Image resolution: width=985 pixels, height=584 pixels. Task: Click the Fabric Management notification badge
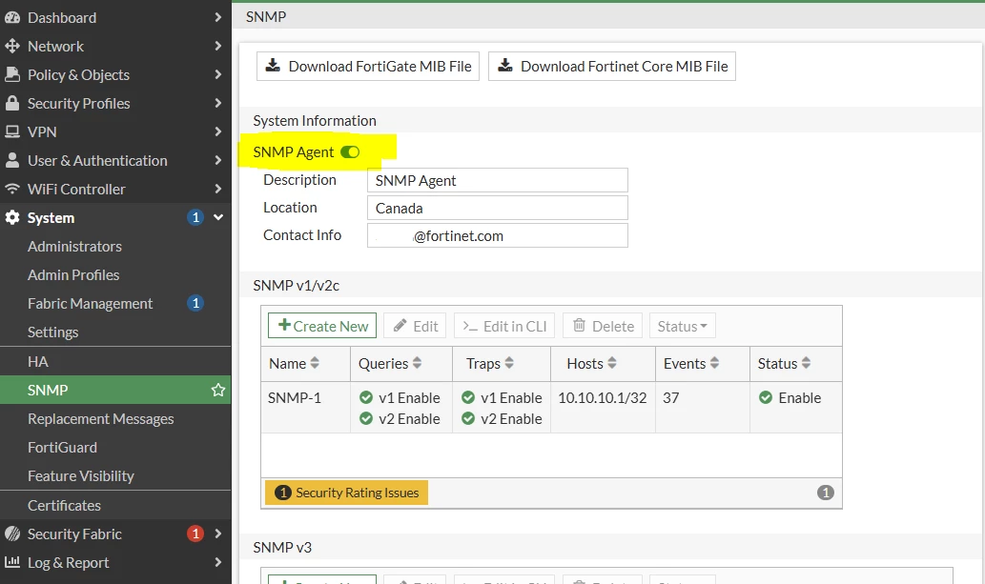[195, 303]
